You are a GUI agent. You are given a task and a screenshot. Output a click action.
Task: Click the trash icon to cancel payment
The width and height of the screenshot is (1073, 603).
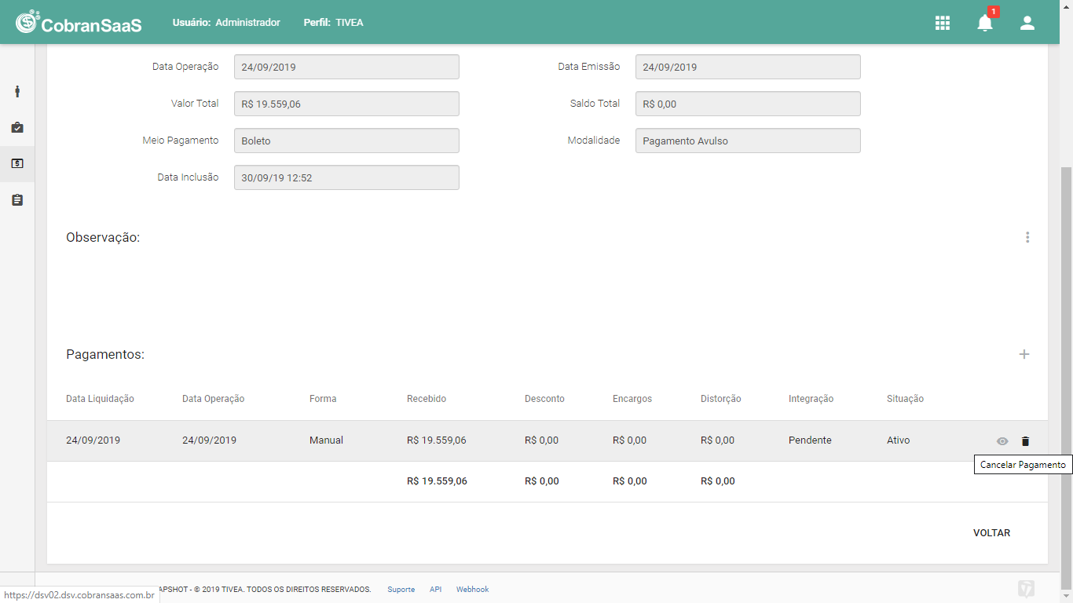tap(1025, 441)
